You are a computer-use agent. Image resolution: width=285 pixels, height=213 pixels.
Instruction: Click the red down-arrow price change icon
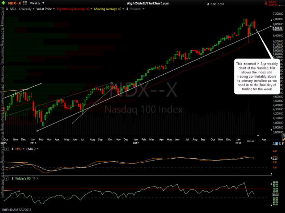coord(266,3)
